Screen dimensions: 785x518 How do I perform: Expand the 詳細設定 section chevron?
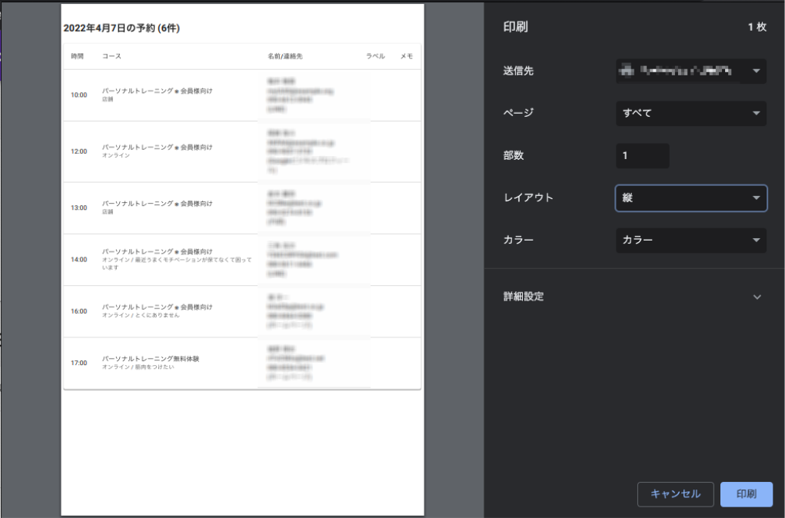(x=757, y=297)
